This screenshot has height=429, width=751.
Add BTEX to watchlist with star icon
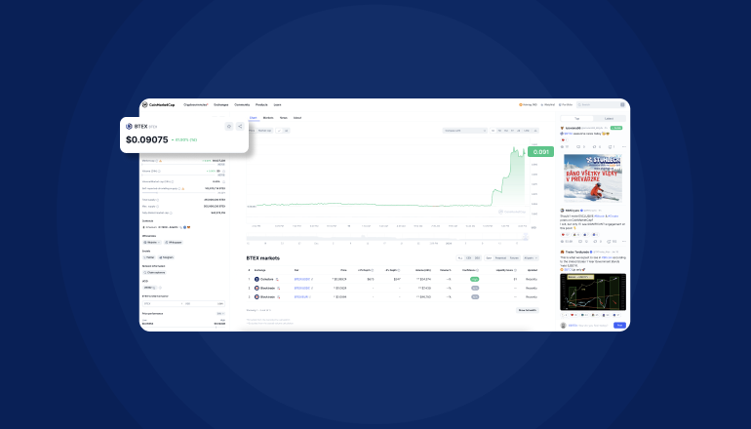click(x=229, y=127)
